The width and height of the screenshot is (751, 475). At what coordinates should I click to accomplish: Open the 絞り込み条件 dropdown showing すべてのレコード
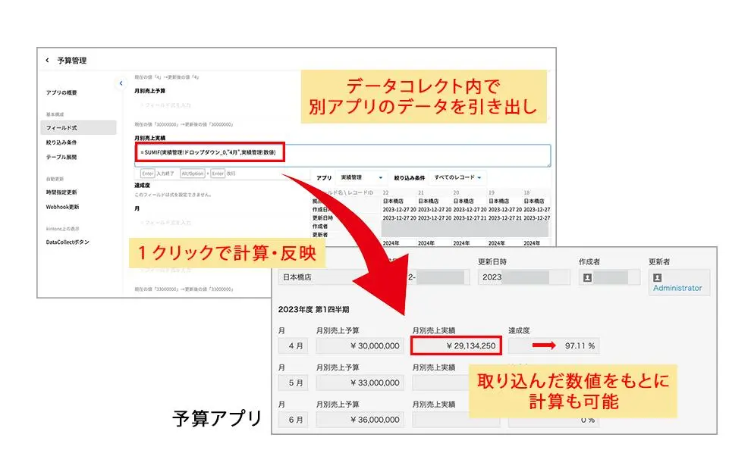pos(456,177)
